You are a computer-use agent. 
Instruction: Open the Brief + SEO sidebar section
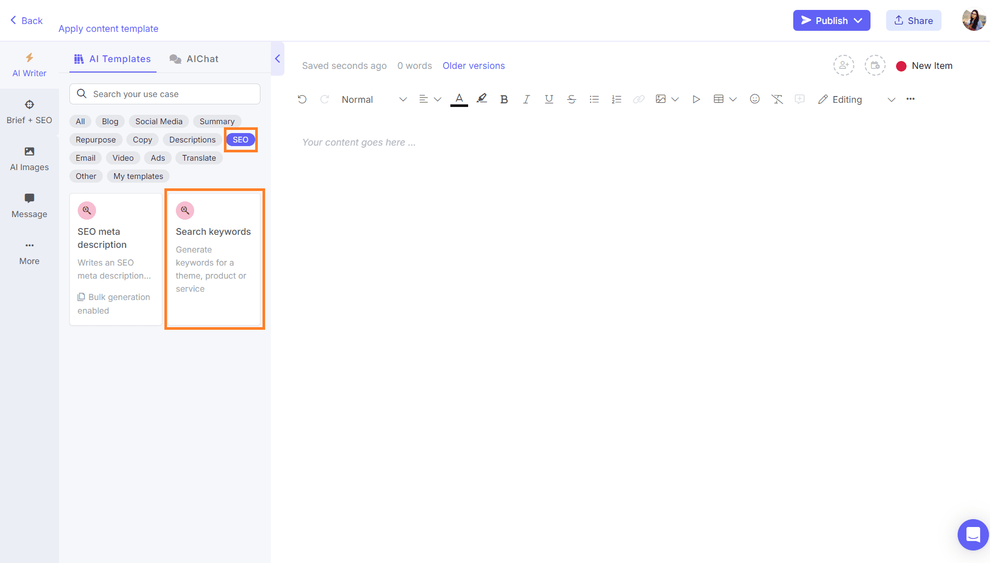point(29,112)
